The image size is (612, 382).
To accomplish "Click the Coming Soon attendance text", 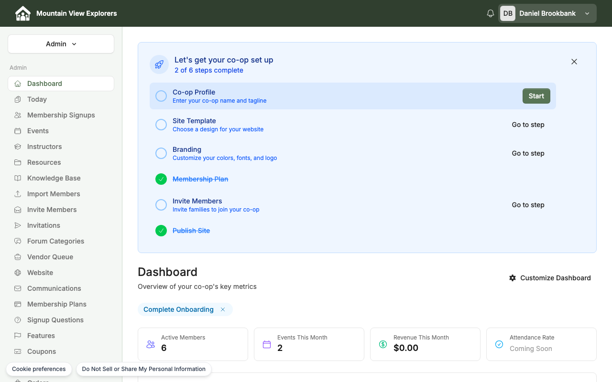I will [x=531, y=349].
